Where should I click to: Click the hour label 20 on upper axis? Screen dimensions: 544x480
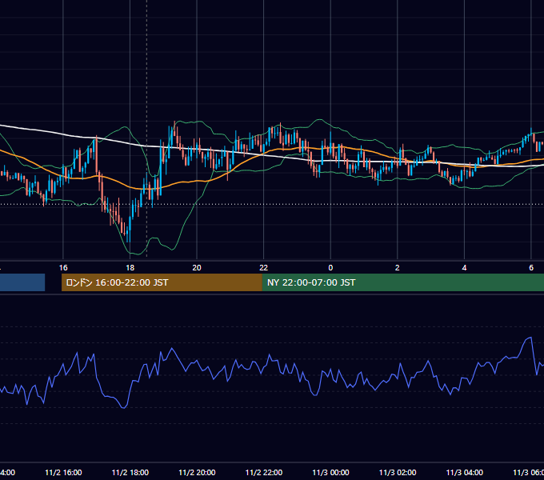click(197, 268)
